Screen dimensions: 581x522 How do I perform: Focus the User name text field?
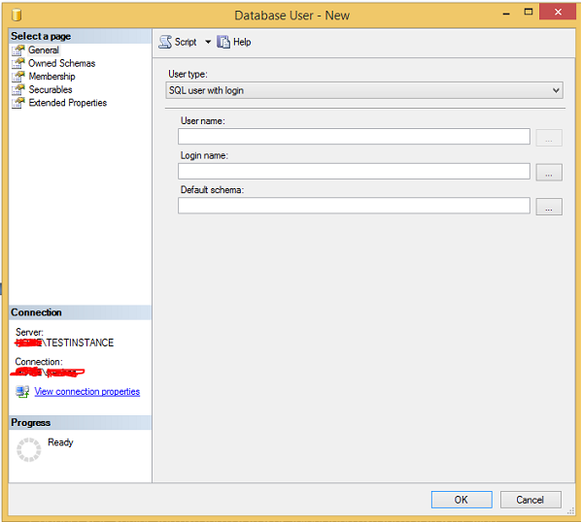[x=354, y=137]
